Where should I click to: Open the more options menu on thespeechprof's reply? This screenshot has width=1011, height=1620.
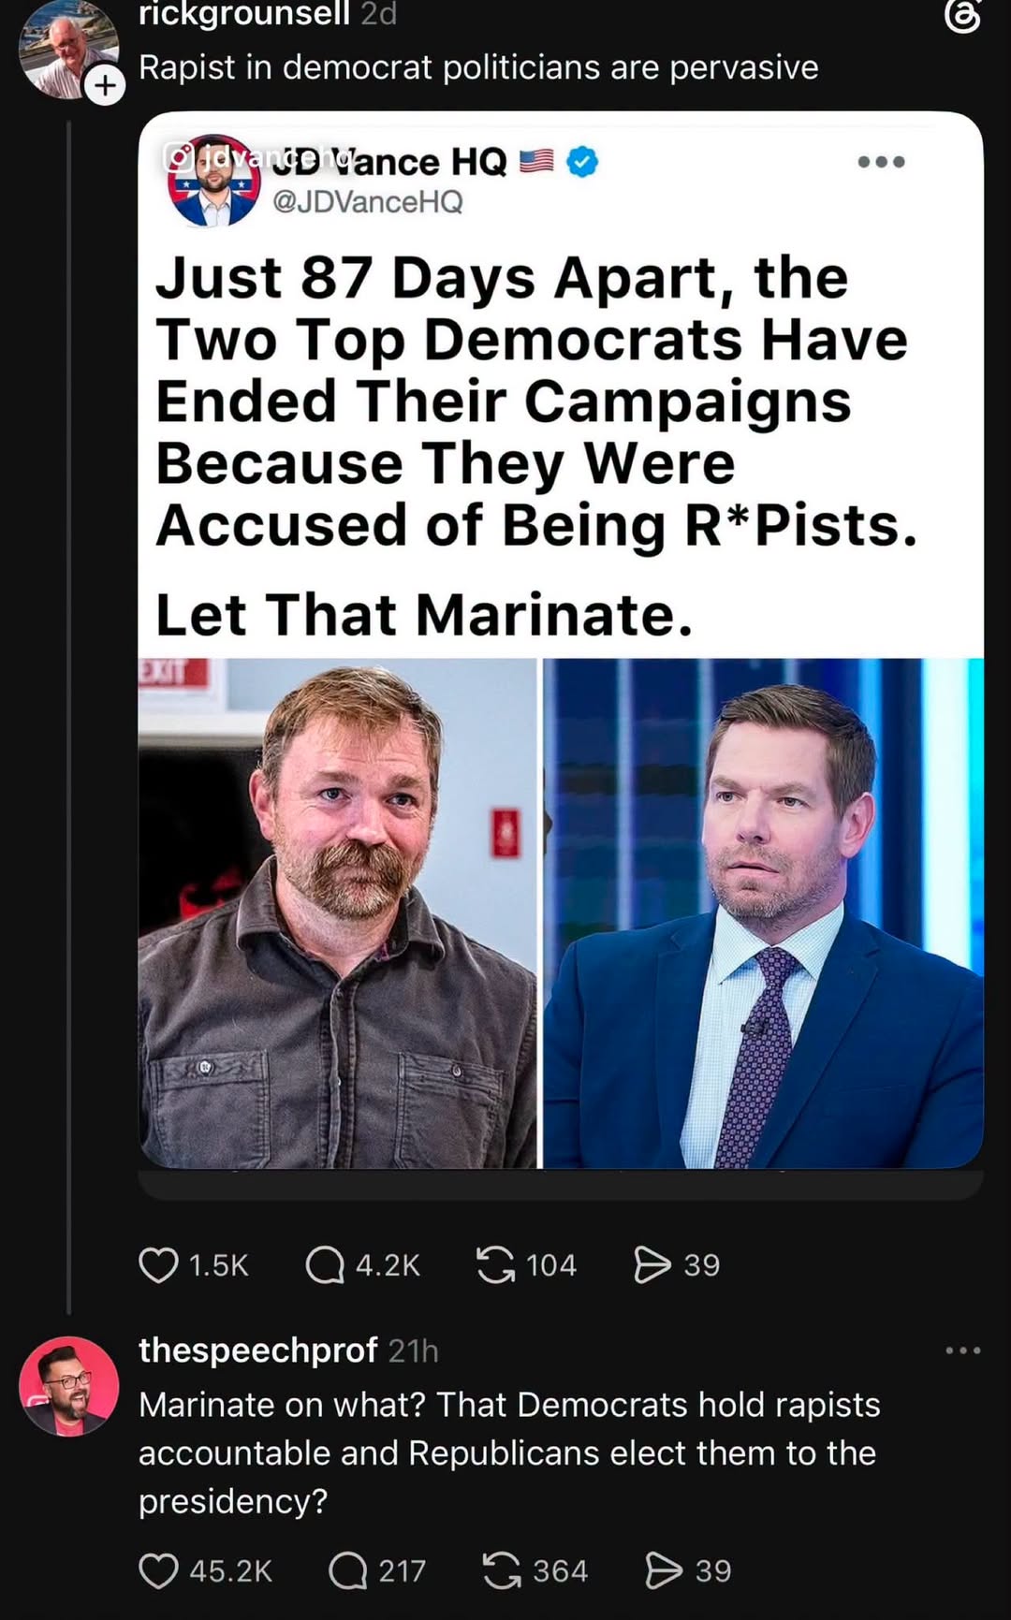click(962, 1350)
